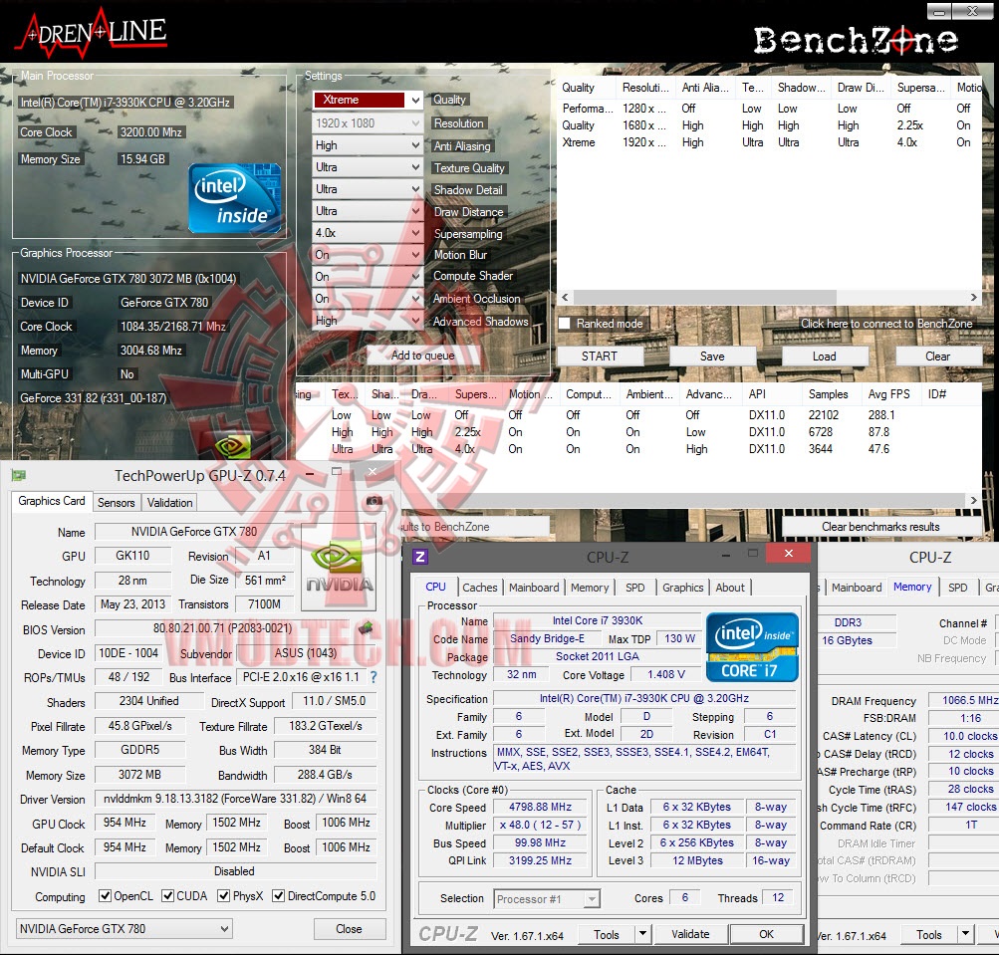Image resolution: width=999 pixels, height=955 pixels.
Task: Close the front CPU-Z window
Action: click(x=789, y=553)
